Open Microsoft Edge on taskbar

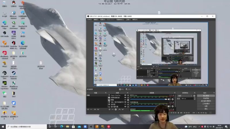coord(62,127)
